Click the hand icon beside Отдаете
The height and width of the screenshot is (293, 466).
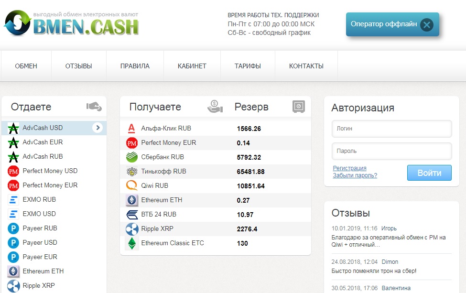click(x=94, y=107)
